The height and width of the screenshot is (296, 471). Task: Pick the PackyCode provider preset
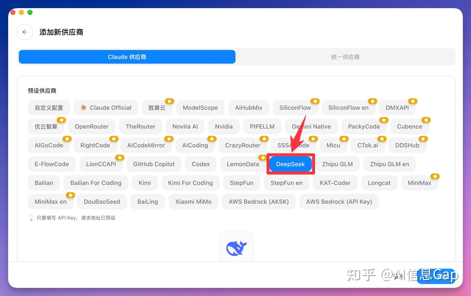click(364, 126)
